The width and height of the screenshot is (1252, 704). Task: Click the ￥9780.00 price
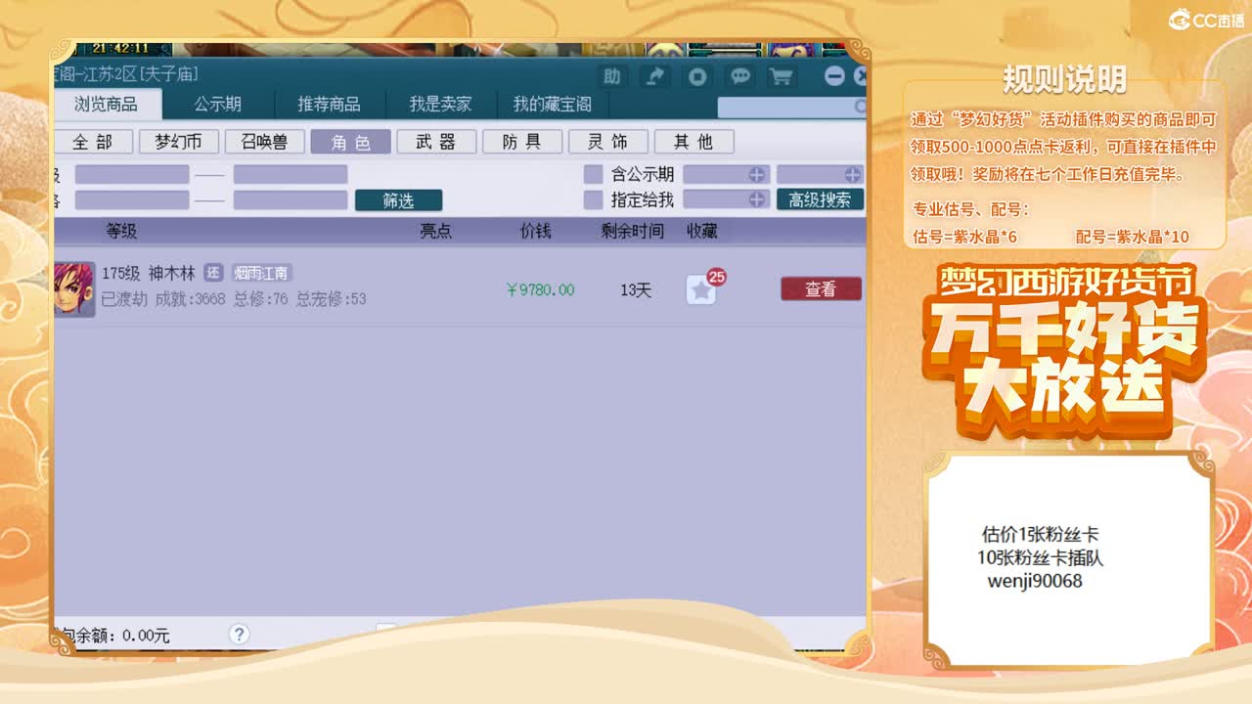pyautogui.click(x=540, y=289)
